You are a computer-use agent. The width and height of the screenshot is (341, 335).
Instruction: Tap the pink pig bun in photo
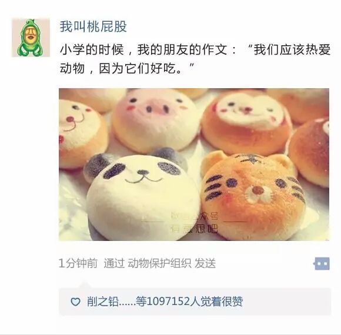155,119
